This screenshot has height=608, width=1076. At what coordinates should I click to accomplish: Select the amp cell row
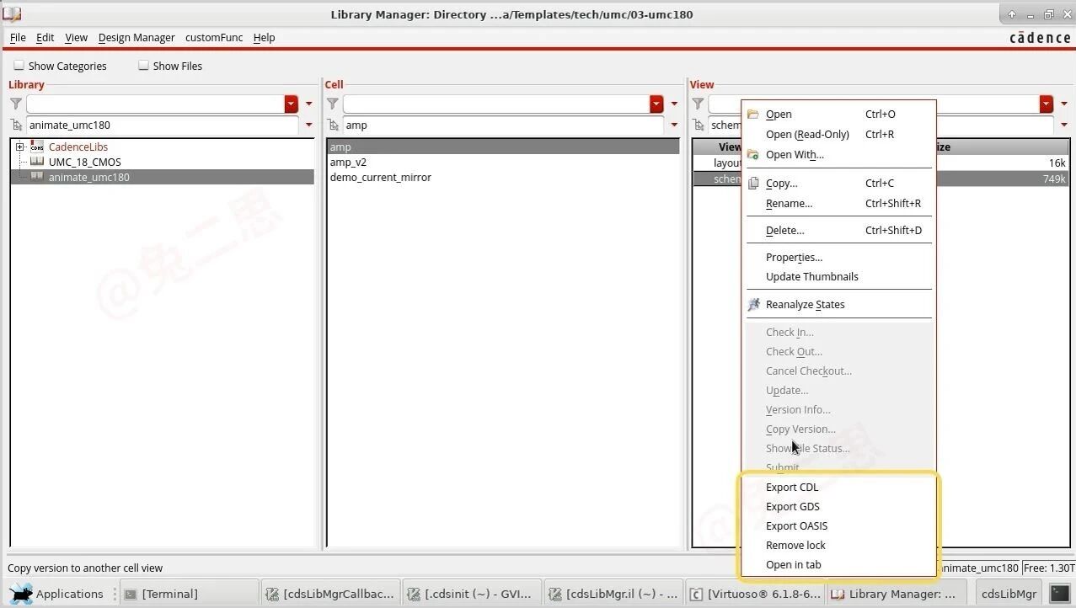point(503,147)
